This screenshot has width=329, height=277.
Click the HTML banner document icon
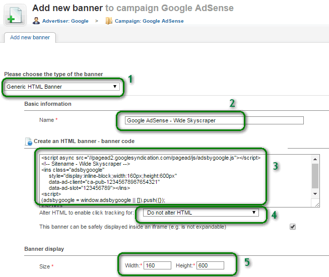29,142
